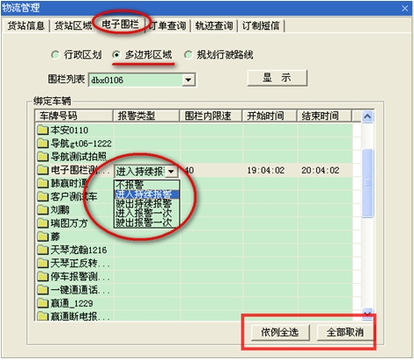Select folder icon of 天琴龙翰1216
Image resolution: width=414 pixels, height=360 pixels.
tap(43, 250)
